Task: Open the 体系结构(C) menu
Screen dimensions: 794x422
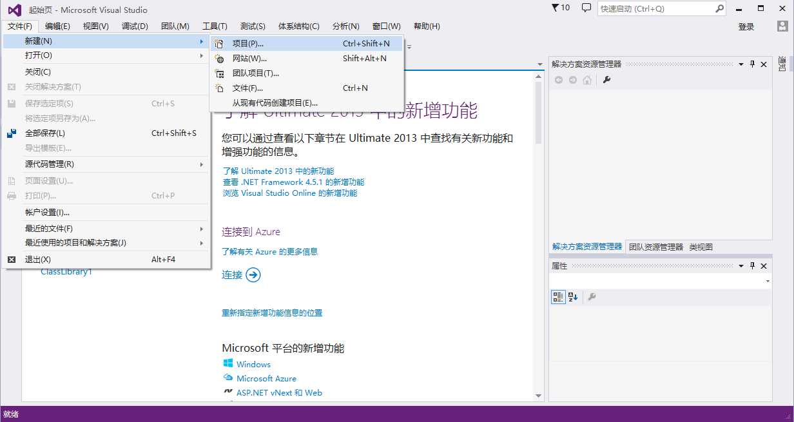Action: tap(298, 26)
